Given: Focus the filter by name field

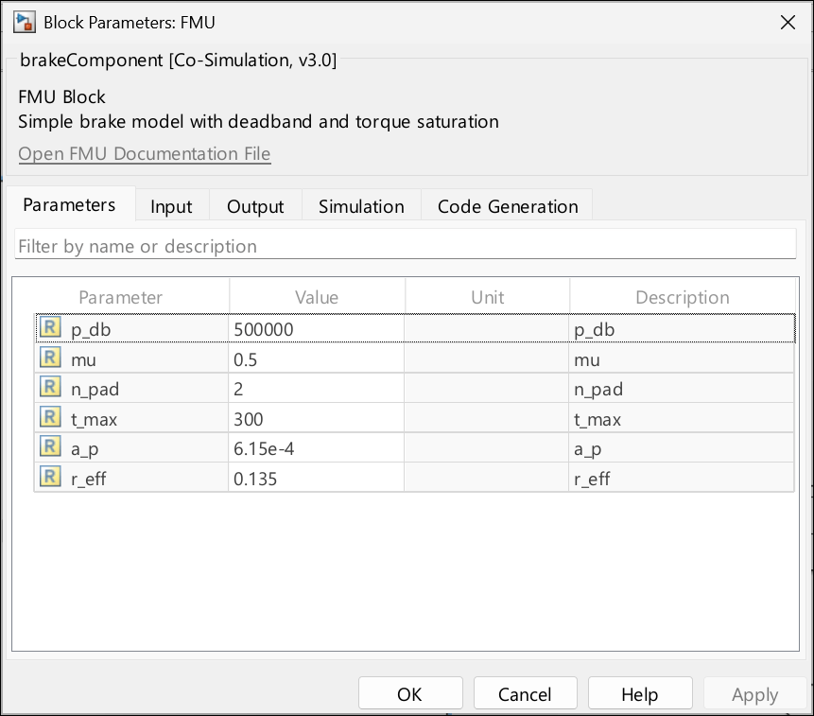Looking at the screenshot, I should [x=407, y=246].
